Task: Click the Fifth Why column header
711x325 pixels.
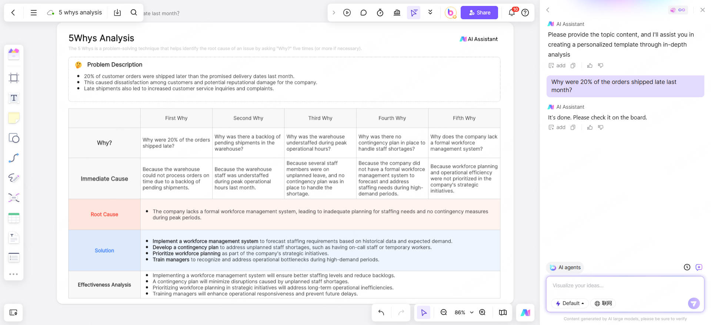Action: coord(464,118)
